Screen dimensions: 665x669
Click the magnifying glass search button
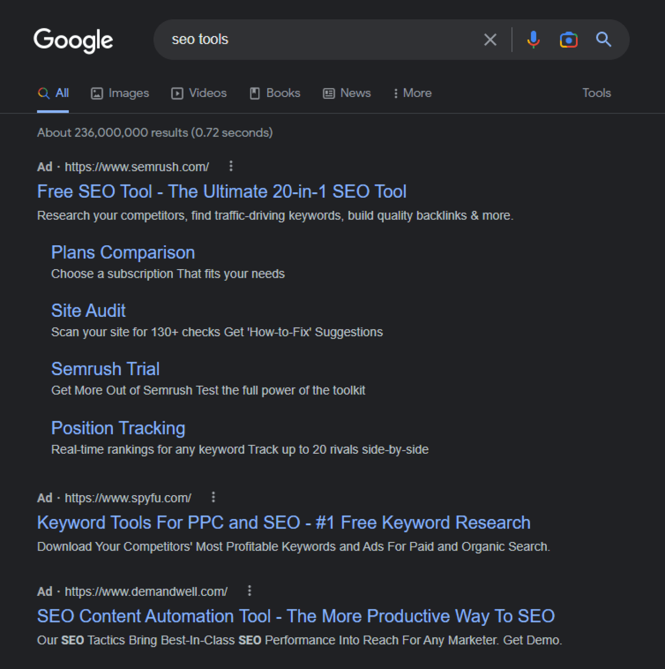603,40
